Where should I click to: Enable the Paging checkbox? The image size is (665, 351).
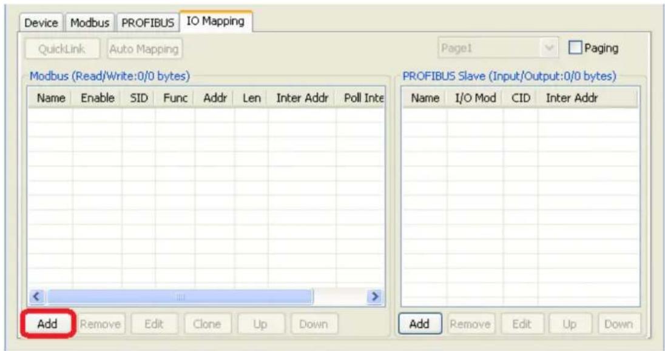click(x=575, y=47)
